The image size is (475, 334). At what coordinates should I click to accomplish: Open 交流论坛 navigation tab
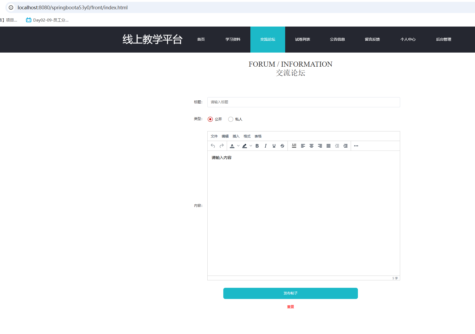(268, 39)
